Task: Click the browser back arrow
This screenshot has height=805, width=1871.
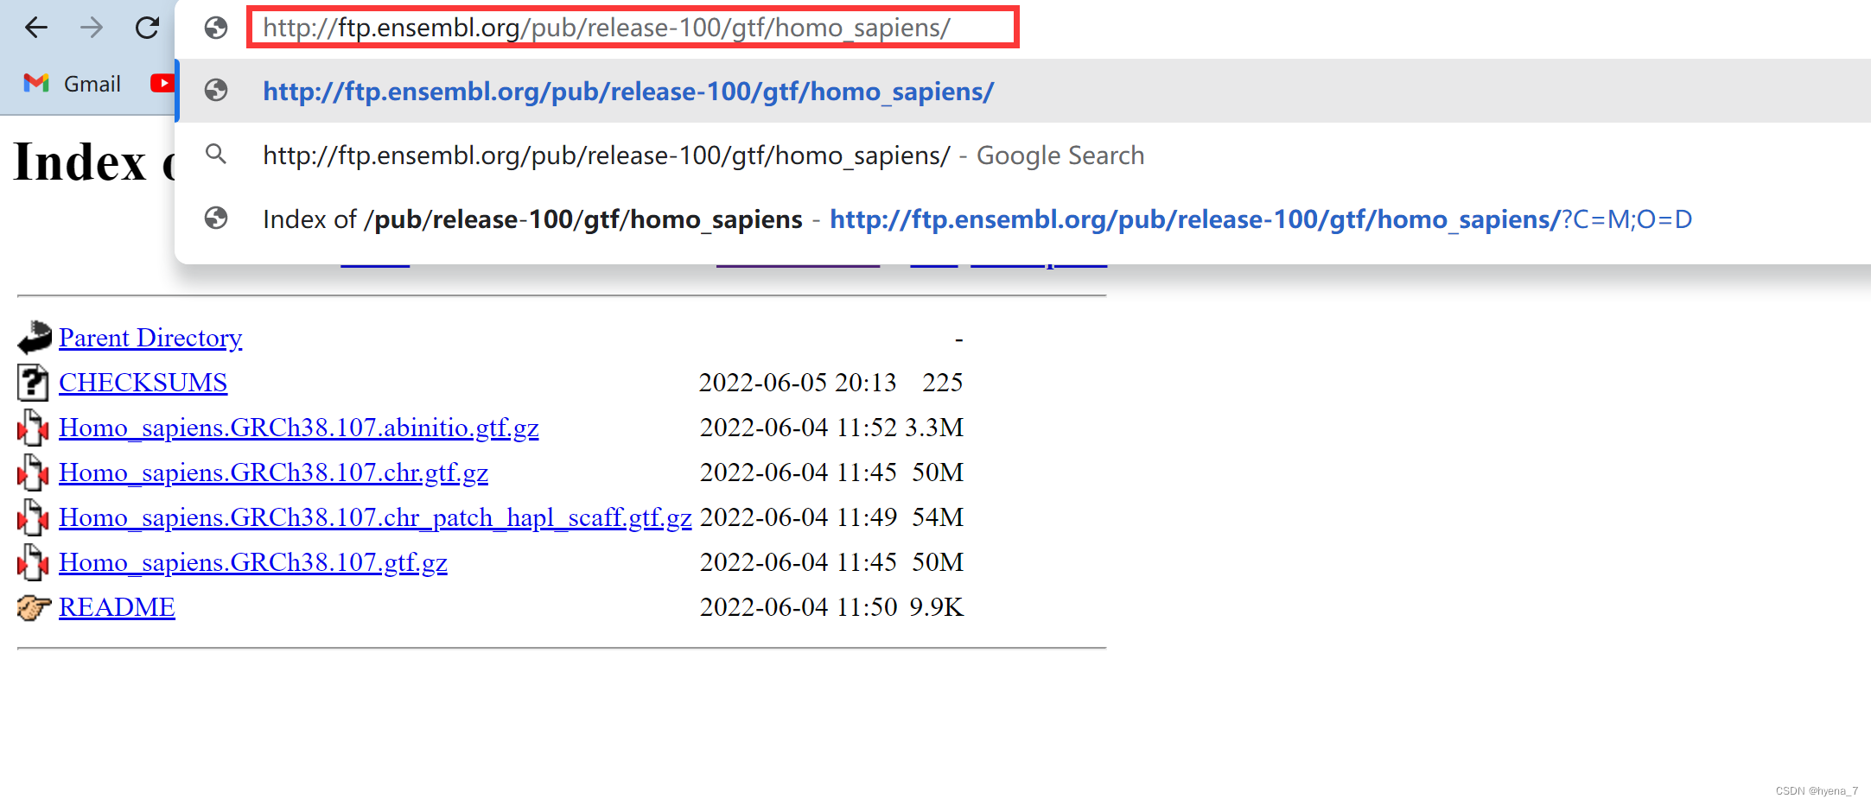Action: tap(35, 27)
